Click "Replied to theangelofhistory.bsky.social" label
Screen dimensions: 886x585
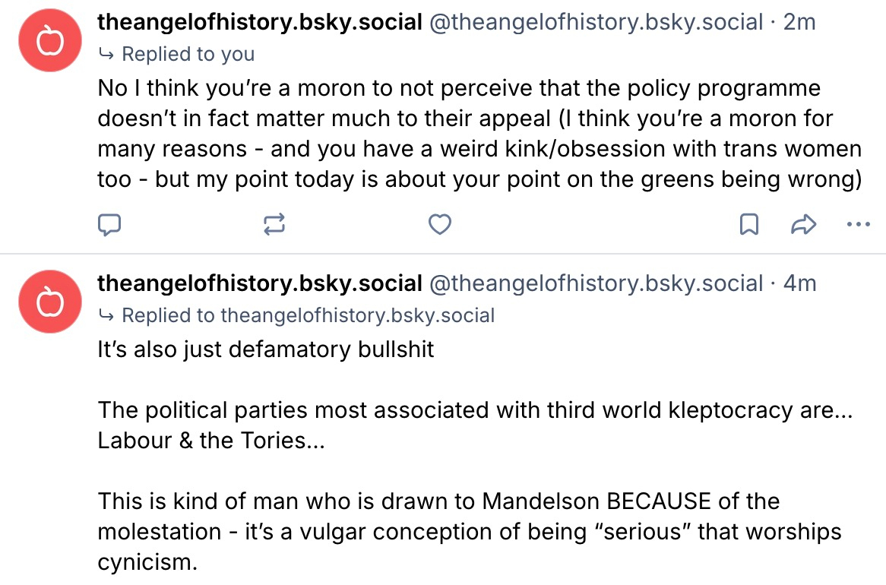coord(308,315)
